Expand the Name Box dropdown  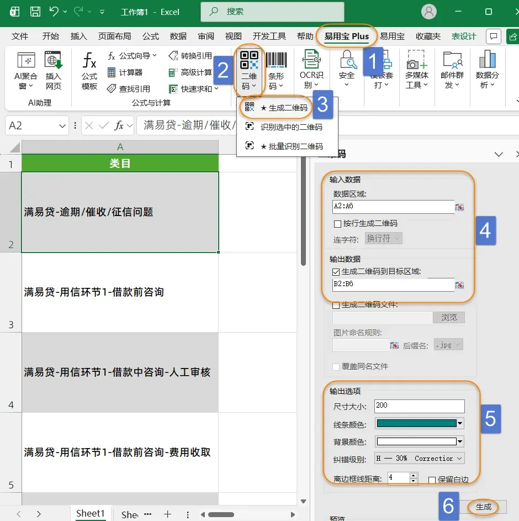(62, 126)
